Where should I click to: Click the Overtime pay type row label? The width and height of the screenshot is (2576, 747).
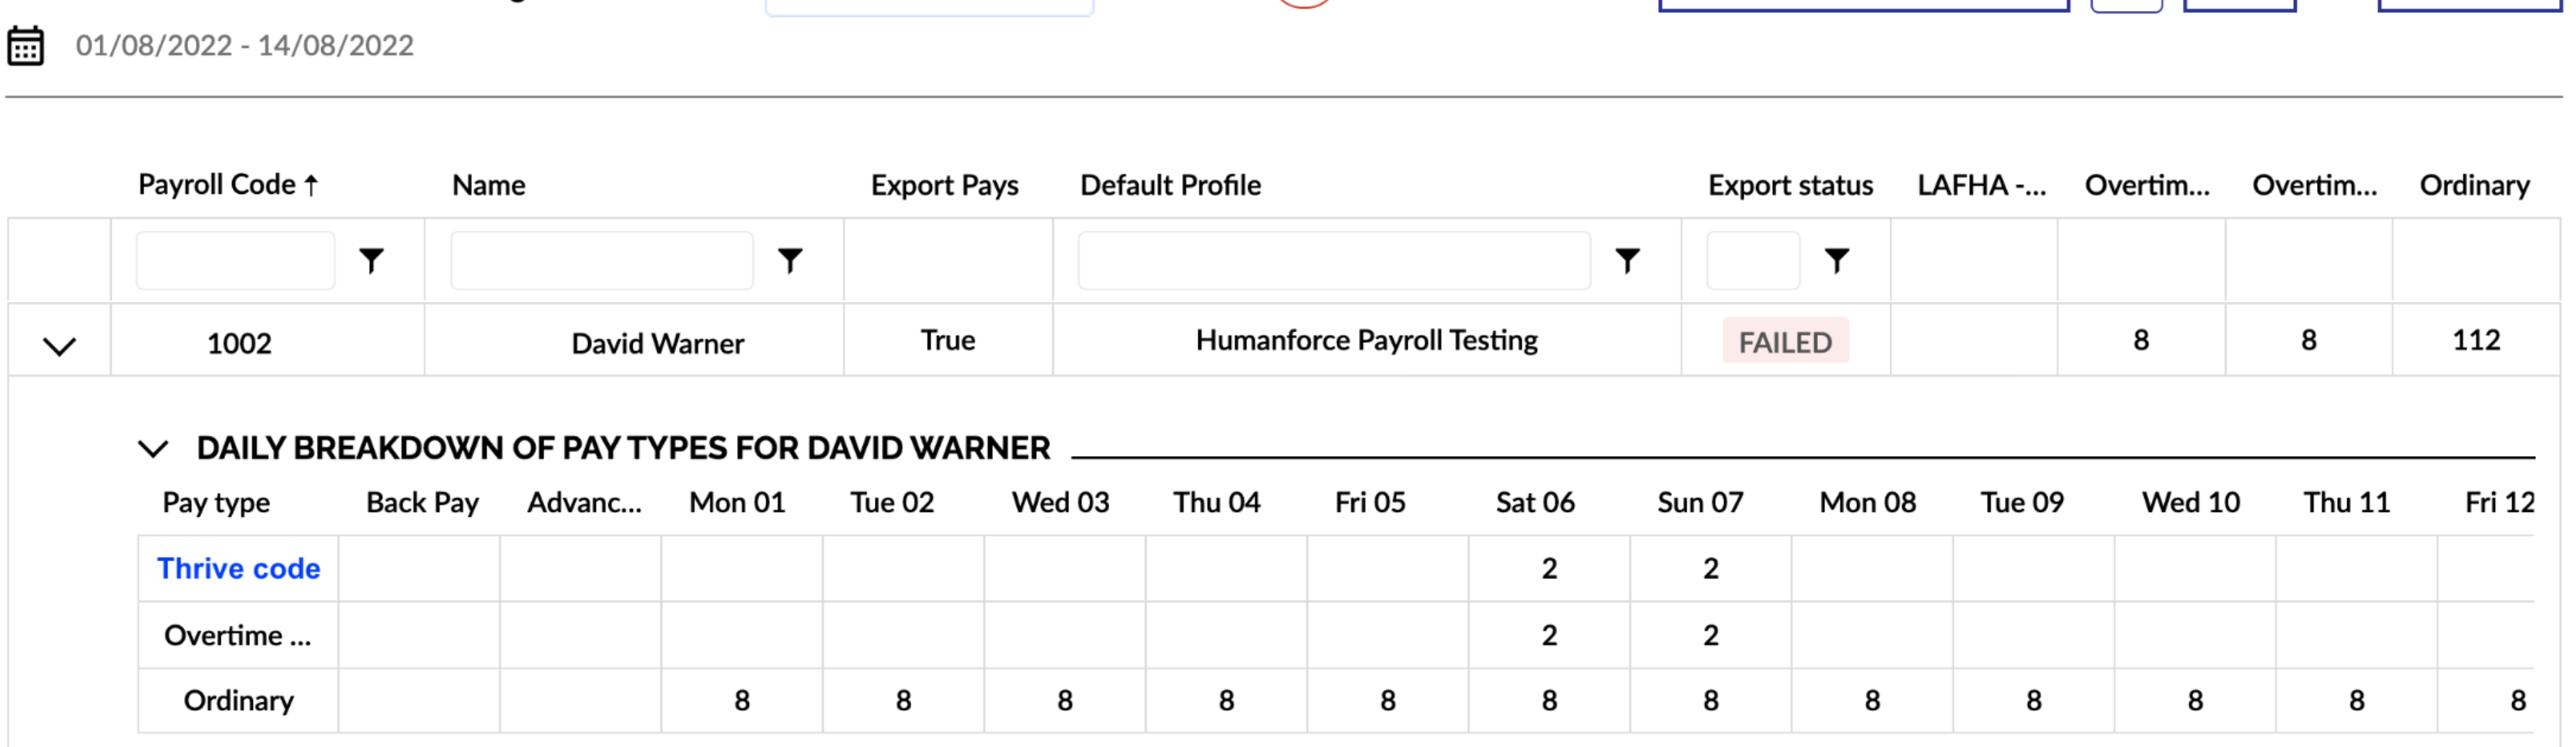coord(238,635)
